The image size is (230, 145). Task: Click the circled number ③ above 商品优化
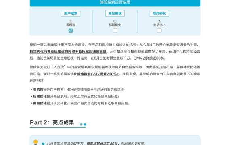click(159, 21)
